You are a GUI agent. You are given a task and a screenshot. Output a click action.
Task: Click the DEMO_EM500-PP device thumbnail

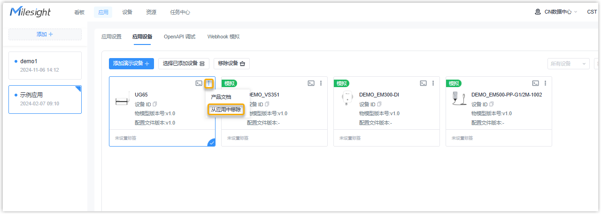click(x=458, y=99)
